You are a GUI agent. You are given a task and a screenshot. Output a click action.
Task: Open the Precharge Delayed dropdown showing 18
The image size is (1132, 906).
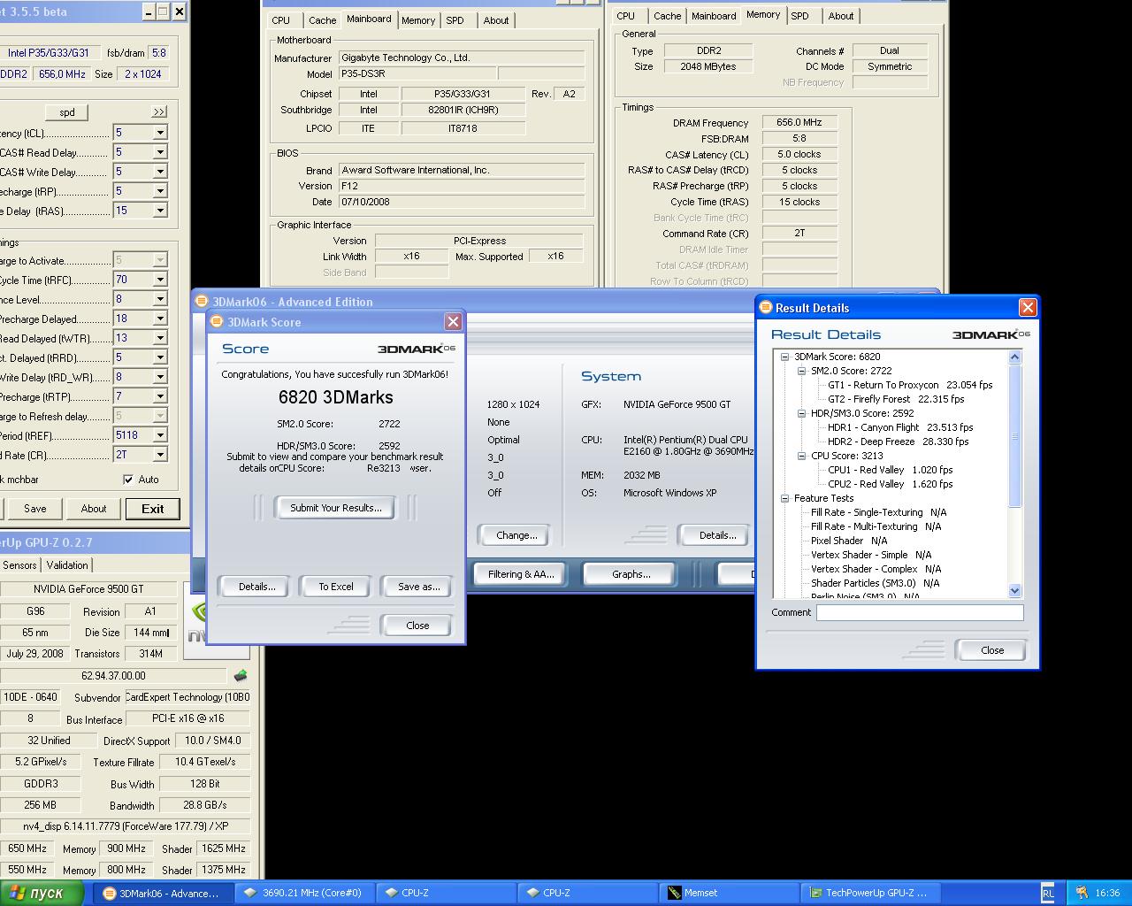(160, 319)
